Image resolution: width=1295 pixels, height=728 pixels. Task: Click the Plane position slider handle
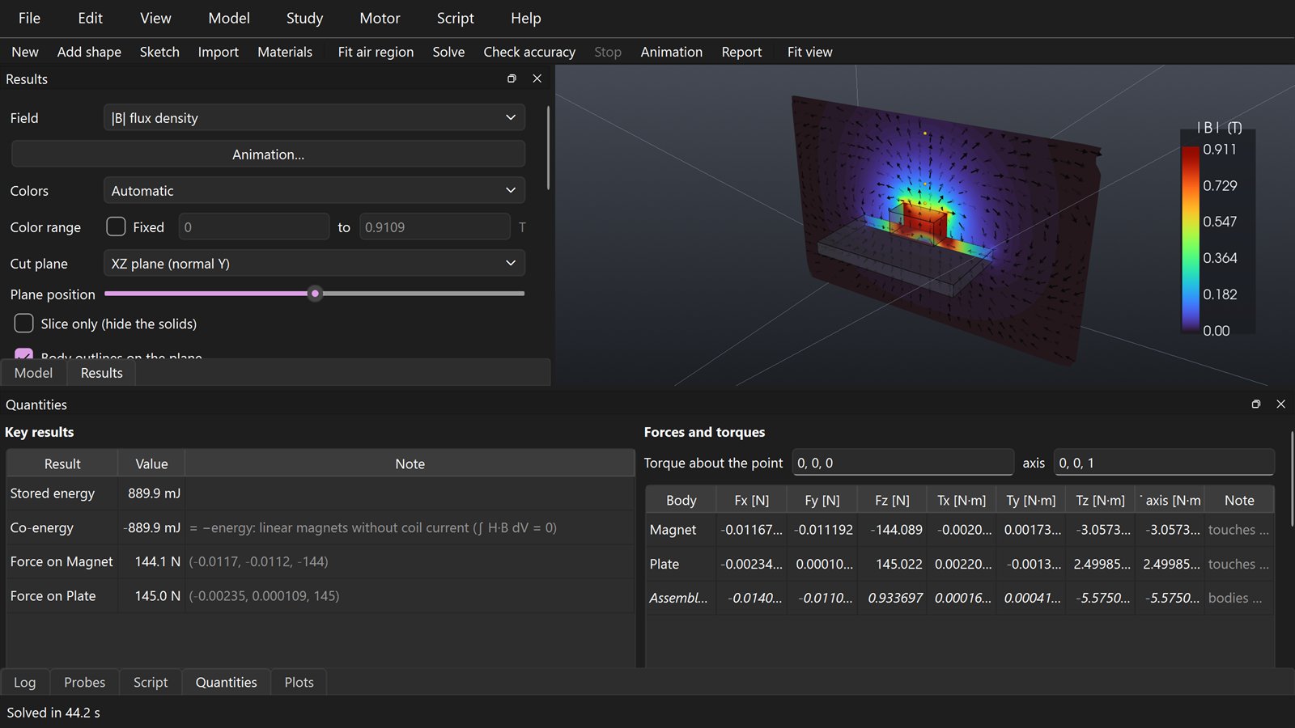click(x=315, y=294)
